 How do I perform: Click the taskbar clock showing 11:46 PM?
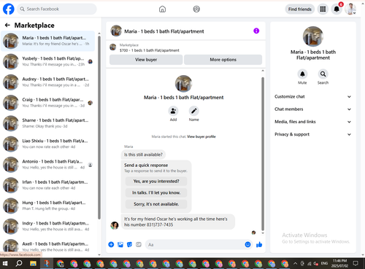[x=339, y=263]
